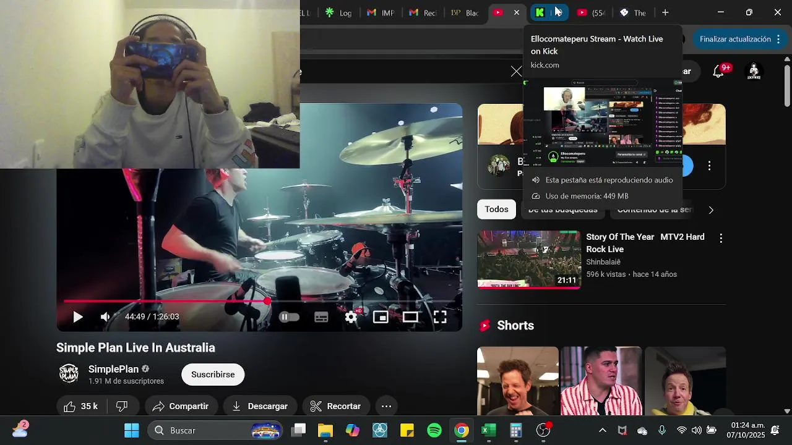Open Excel from taskbar

coord(489,430)
